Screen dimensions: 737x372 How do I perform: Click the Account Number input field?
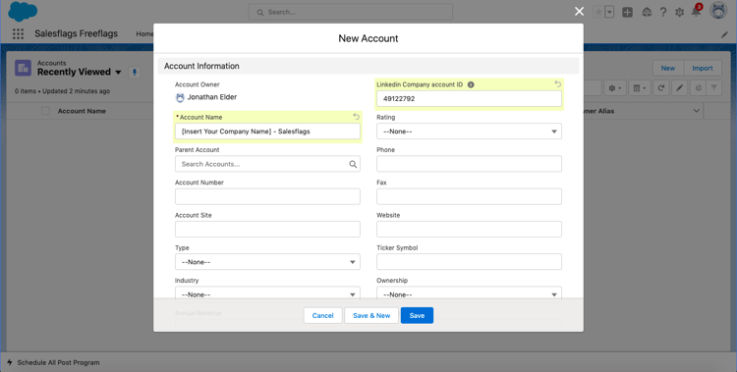(x=267, y=197)
